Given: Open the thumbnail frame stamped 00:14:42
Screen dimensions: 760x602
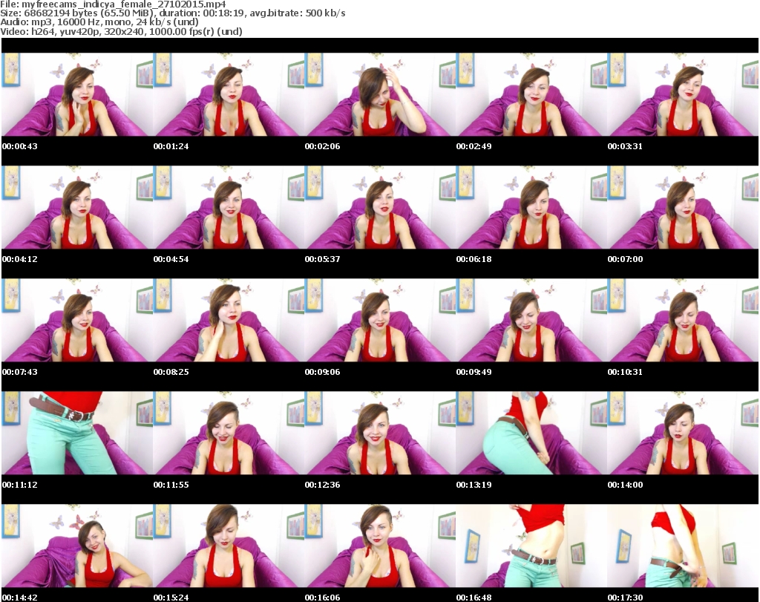Looking at the screenshot, I should click(77, 546).
